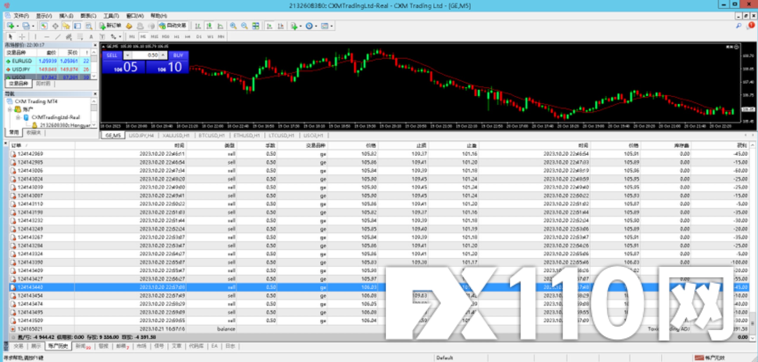The image size is (758, 362).
Task: Expand the Profiles dropdown arrow
Action: 33,26
